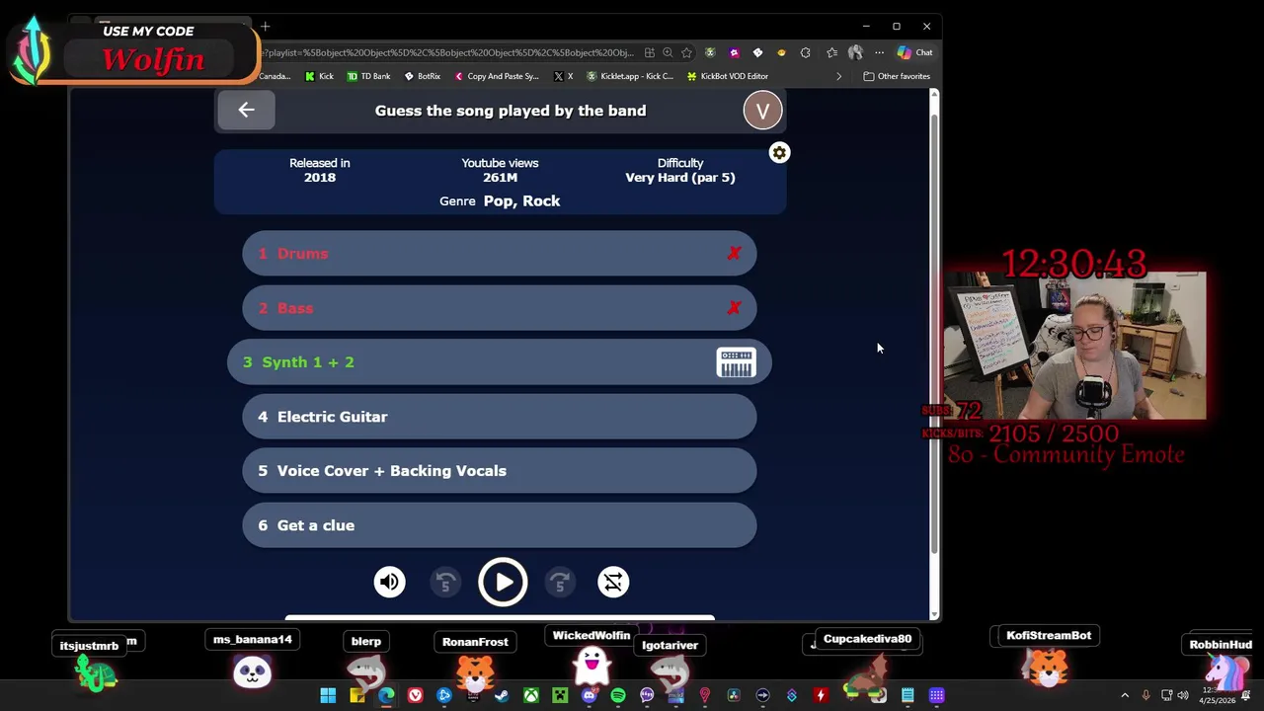Open the Copilot Chat button

(x=915, y=52)
